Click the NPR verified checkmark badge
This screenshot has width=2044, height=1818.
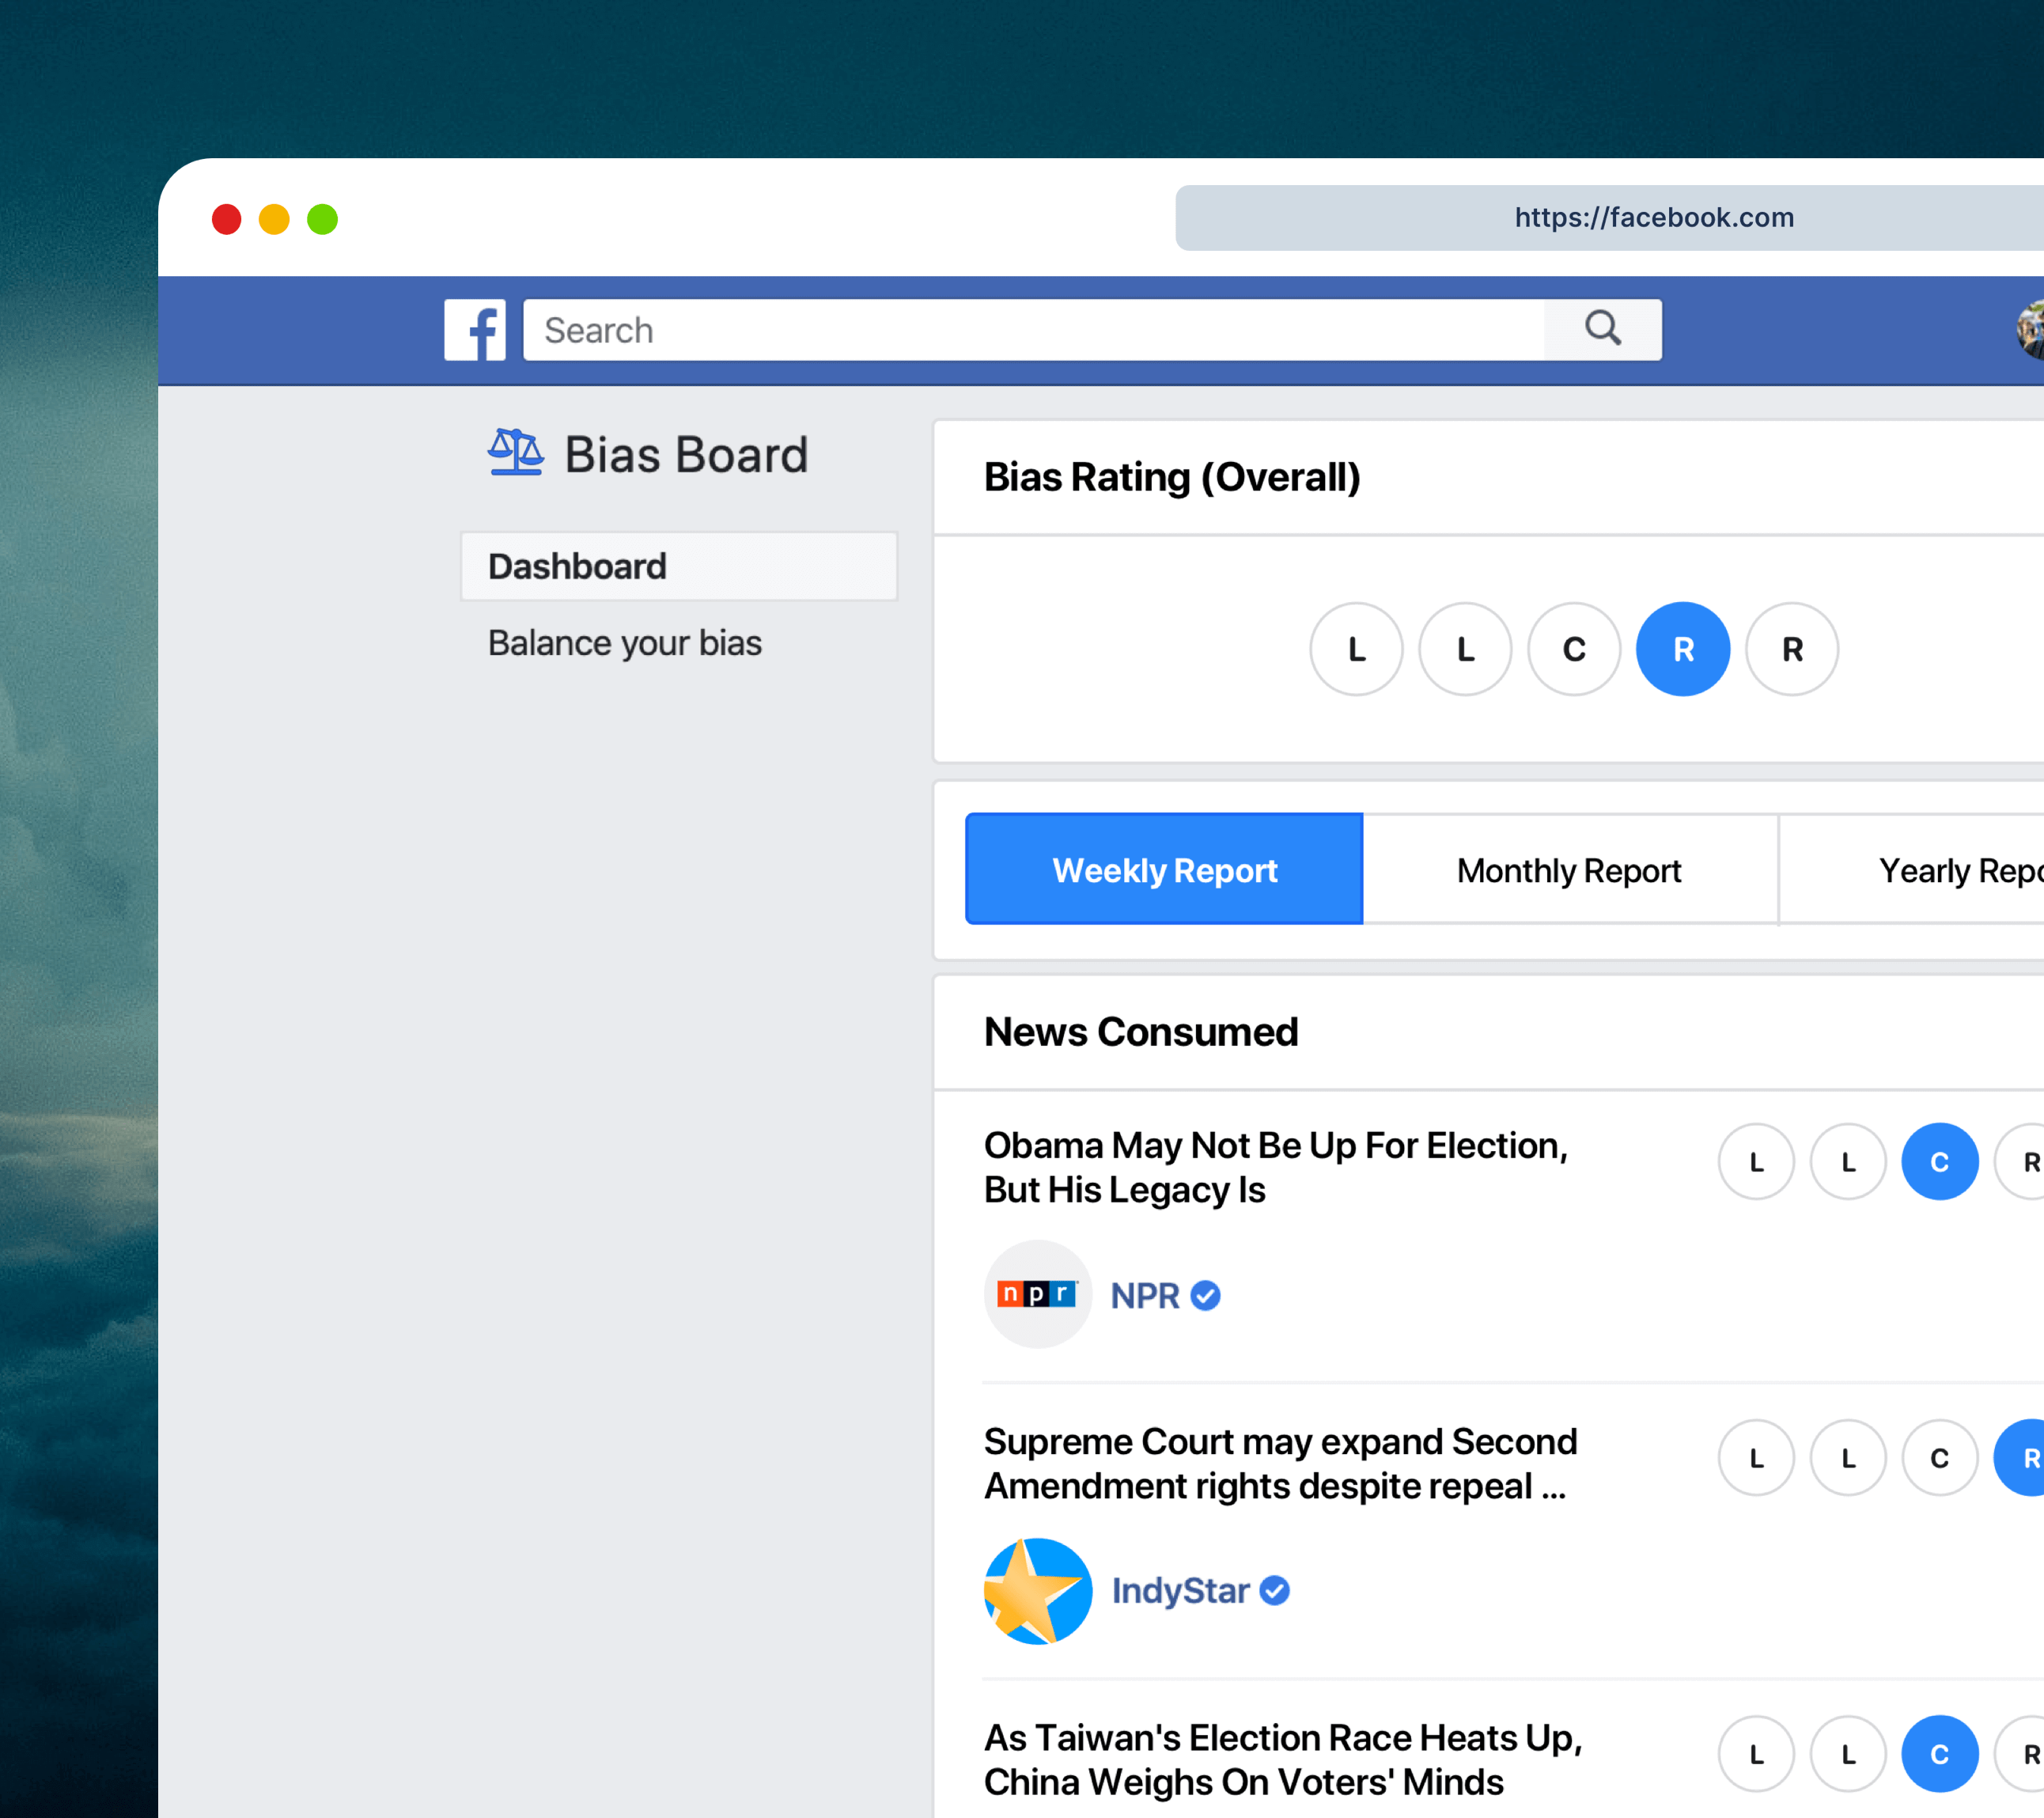(x=1206, y=1295)
